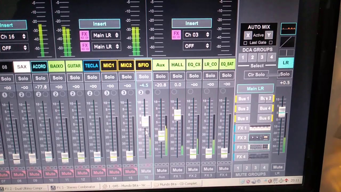
Task: Select the LR main channel button
Action: point(286,63)
